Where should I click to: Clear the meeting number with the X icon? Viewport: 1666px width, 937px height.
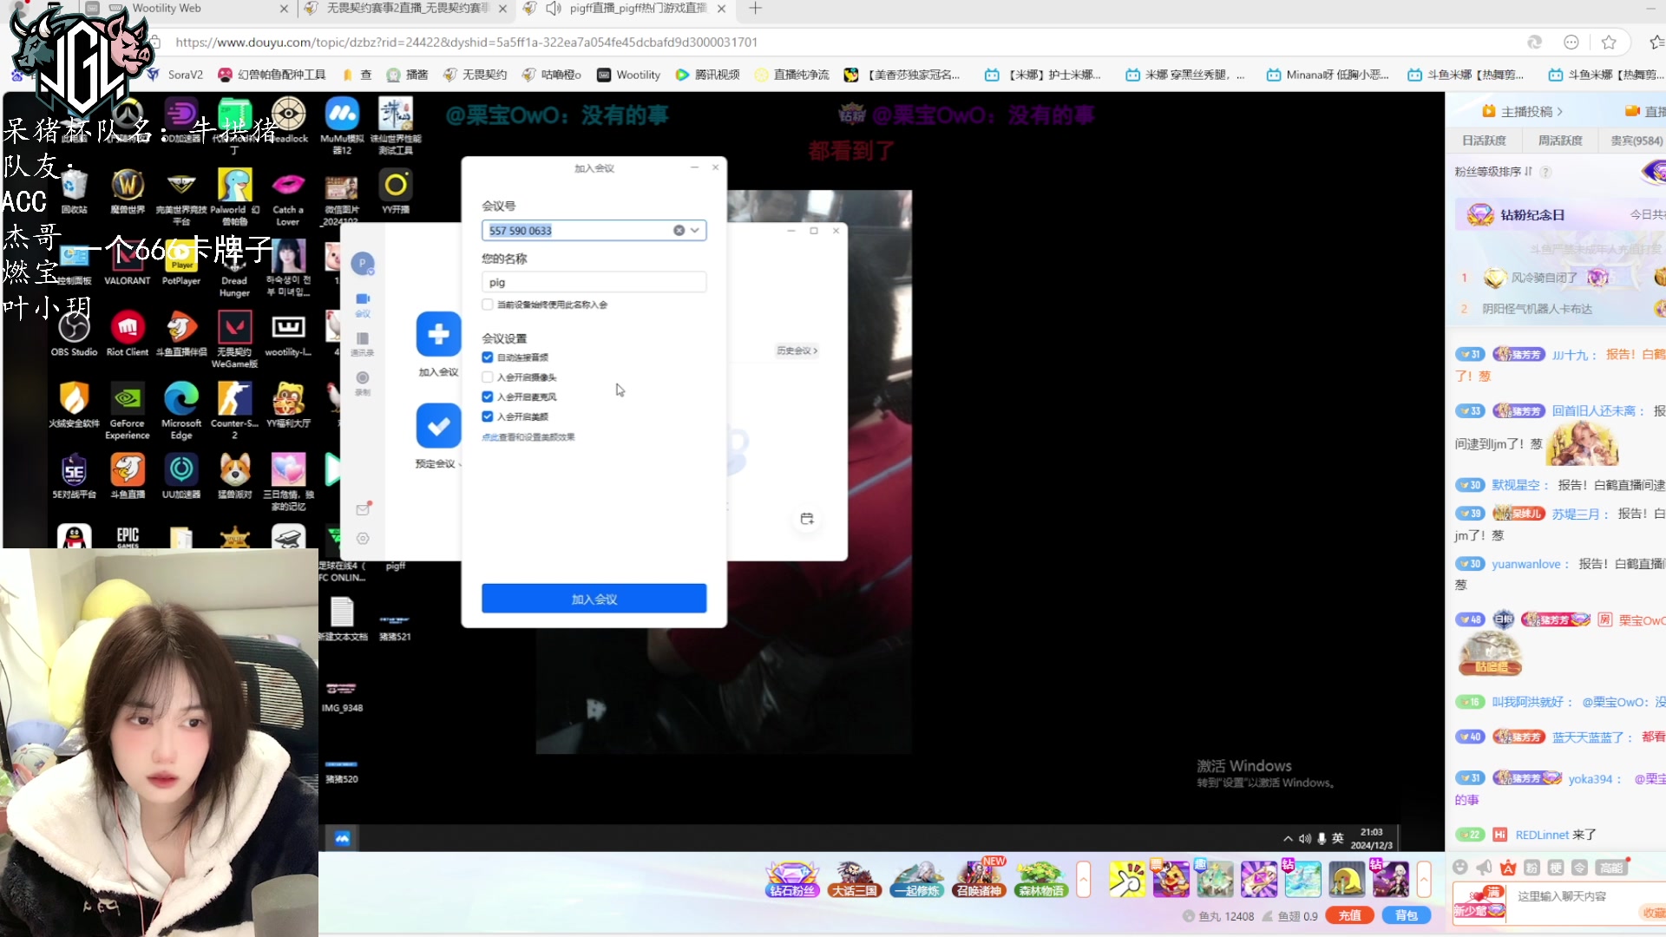tap(679, 231)
